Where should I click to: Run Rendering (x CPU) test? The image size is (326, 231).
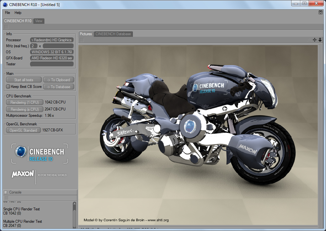[x=24, y=109]
